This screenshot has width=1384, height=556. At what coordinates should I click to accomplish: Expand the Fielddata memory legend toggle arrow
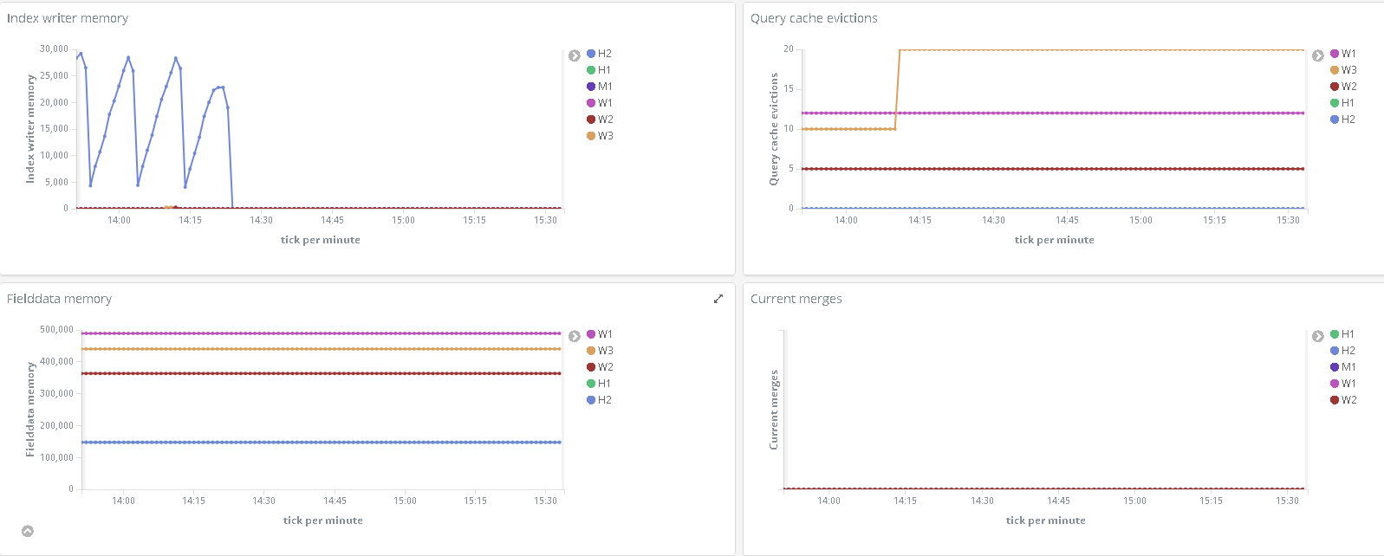coord(575,336)
